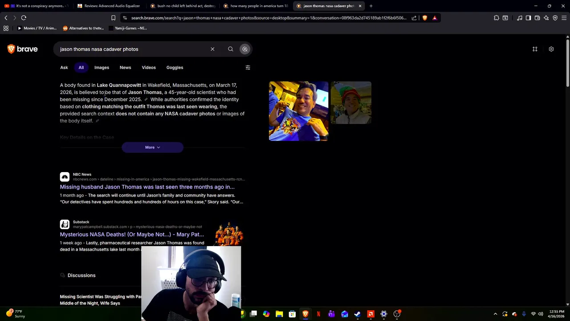Open clock showing 12:55 PM

click(557, 314)
